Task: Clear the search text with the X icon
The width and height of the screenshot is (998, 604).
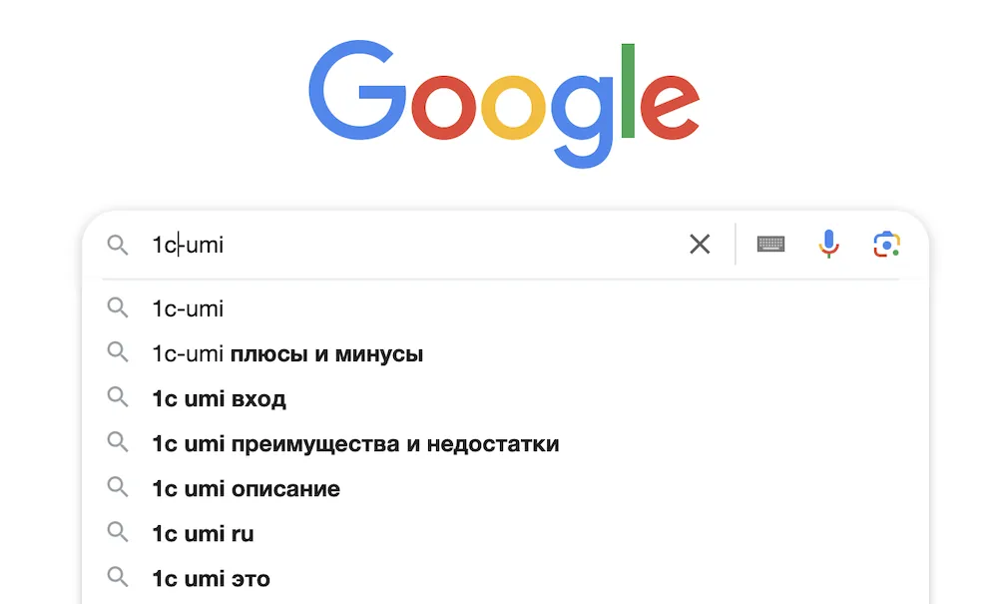Action: [700, 244]
